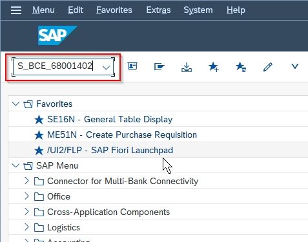Click the SAP logo

pos(57,35)
